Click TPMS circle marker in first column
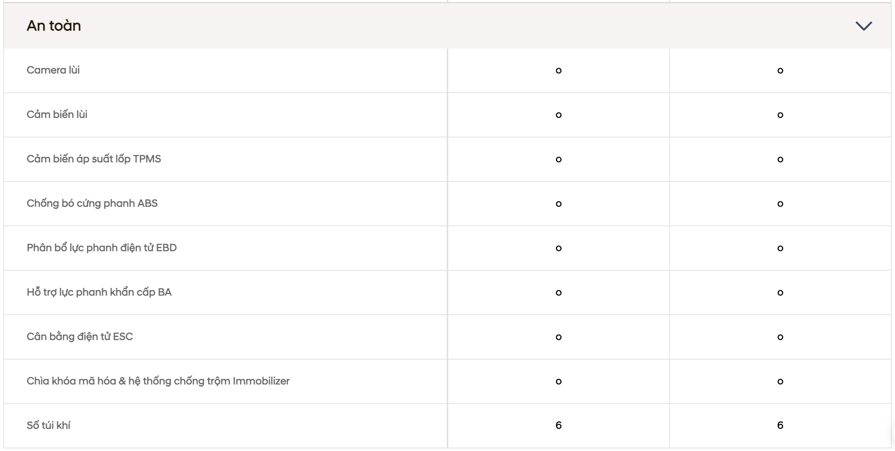The image size is (895, 451). coord(559,159)
